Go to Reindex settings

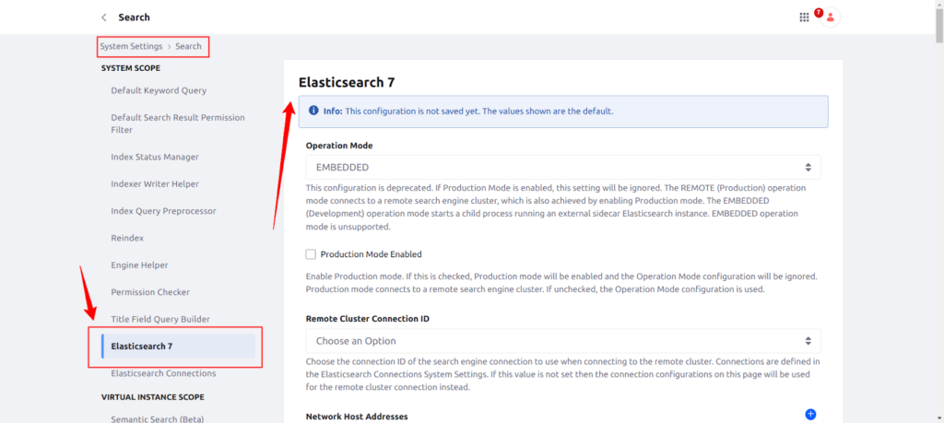coord(127,238)
